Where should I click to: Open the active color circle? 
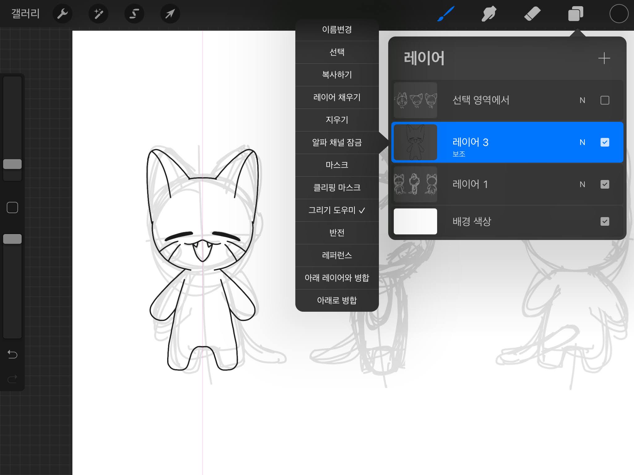619,14
